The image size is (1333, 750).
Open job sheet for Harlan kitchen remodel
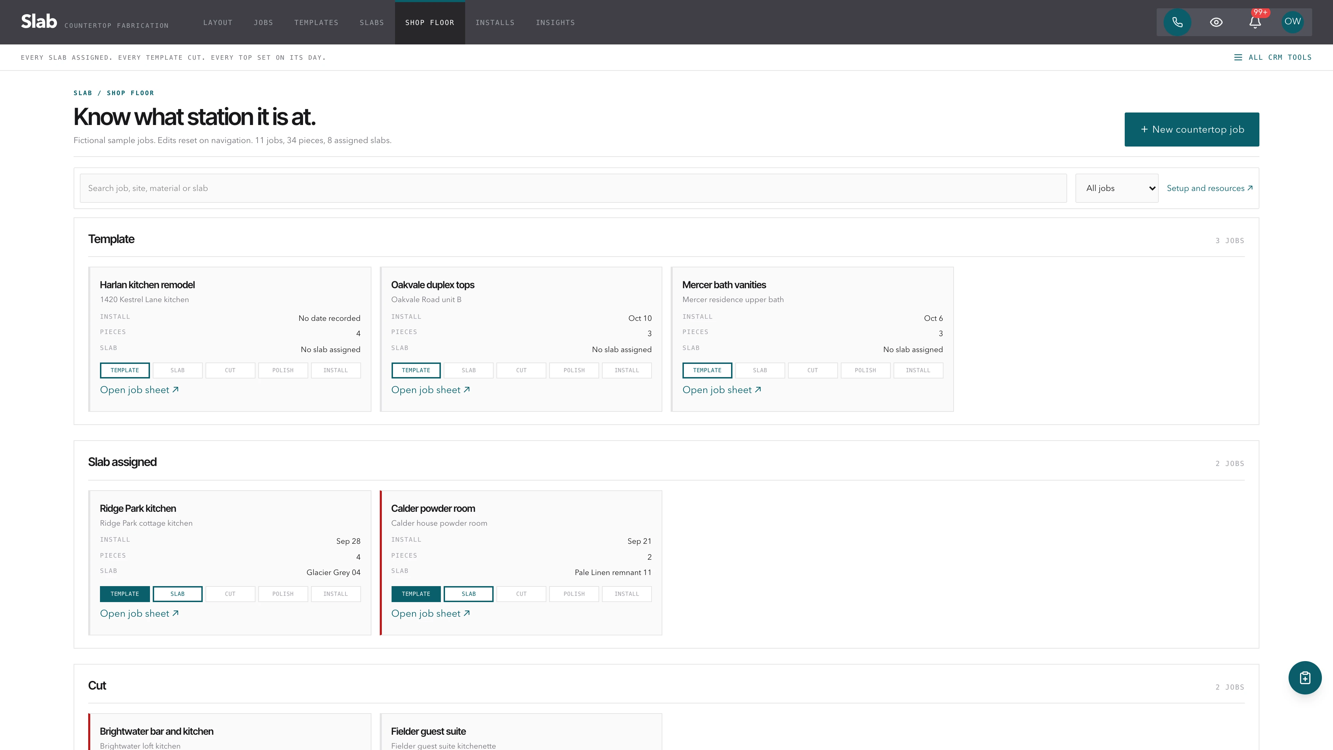coord(139,390)
